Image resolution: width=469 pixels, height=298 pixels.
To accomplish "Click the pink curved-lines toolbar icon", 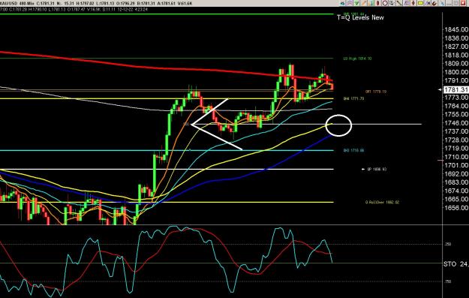I will (x=350, y=3).
